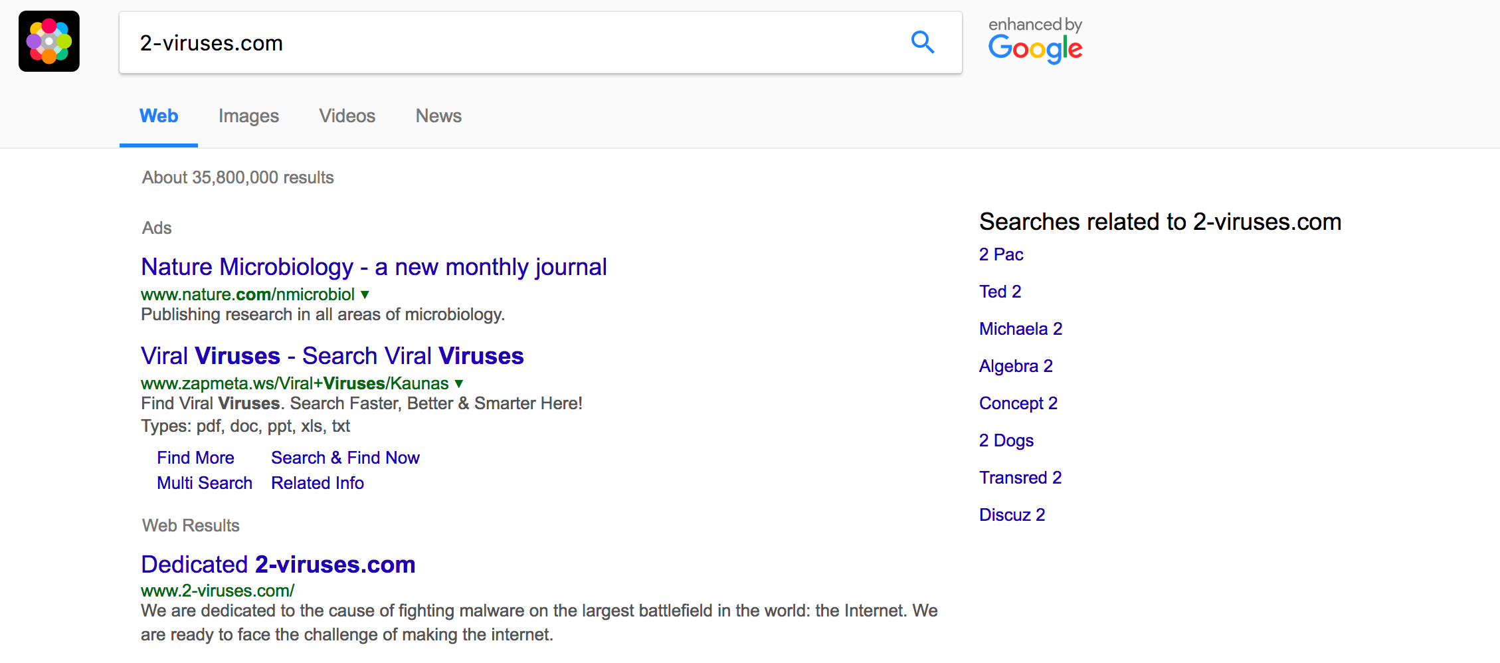Open the Dedicated 2-viruses.com result
The width and height of the screenshot is (1500, 663).
point(278,565)
